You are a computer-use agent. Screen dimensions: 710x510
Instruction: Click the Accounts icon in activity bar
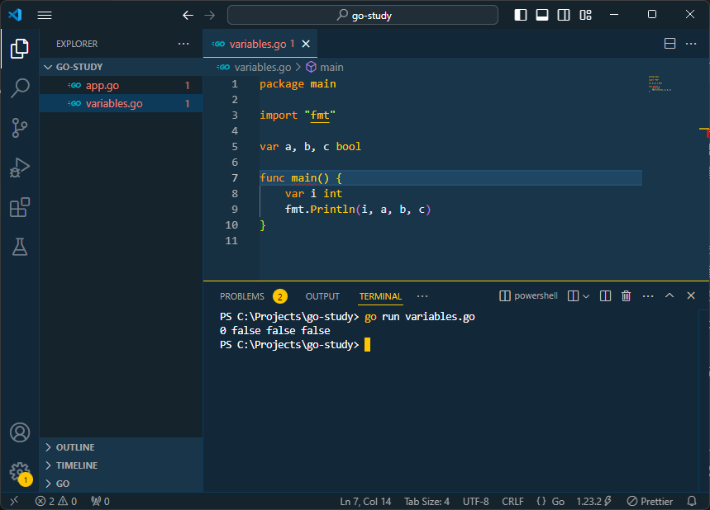click(19, 432)
